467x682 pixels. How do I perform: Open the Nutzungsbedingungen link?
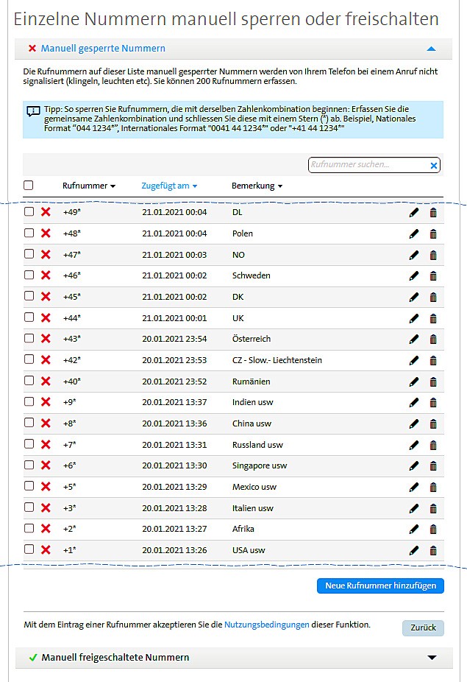pyautogui.click(x=266, y=625)
